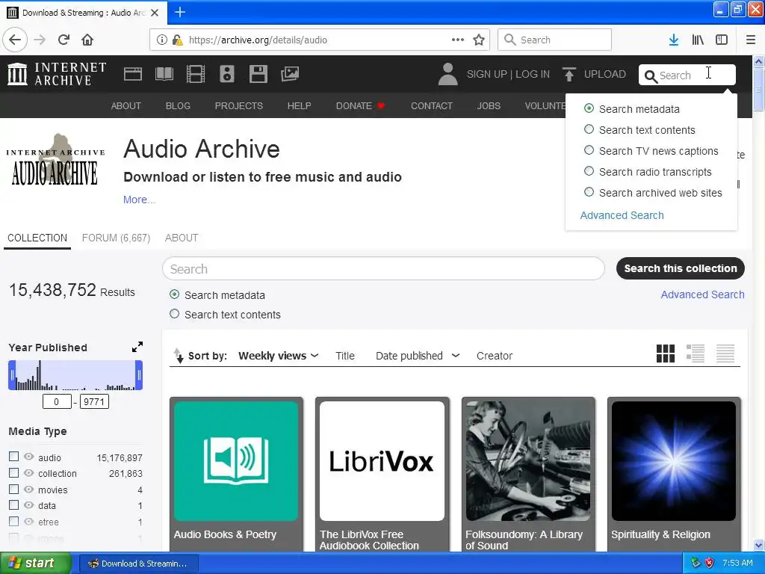This screenshot has height=574, width=765.
Task: Open the Web (Wayback) media icon
Action: (x=133, y=74)
